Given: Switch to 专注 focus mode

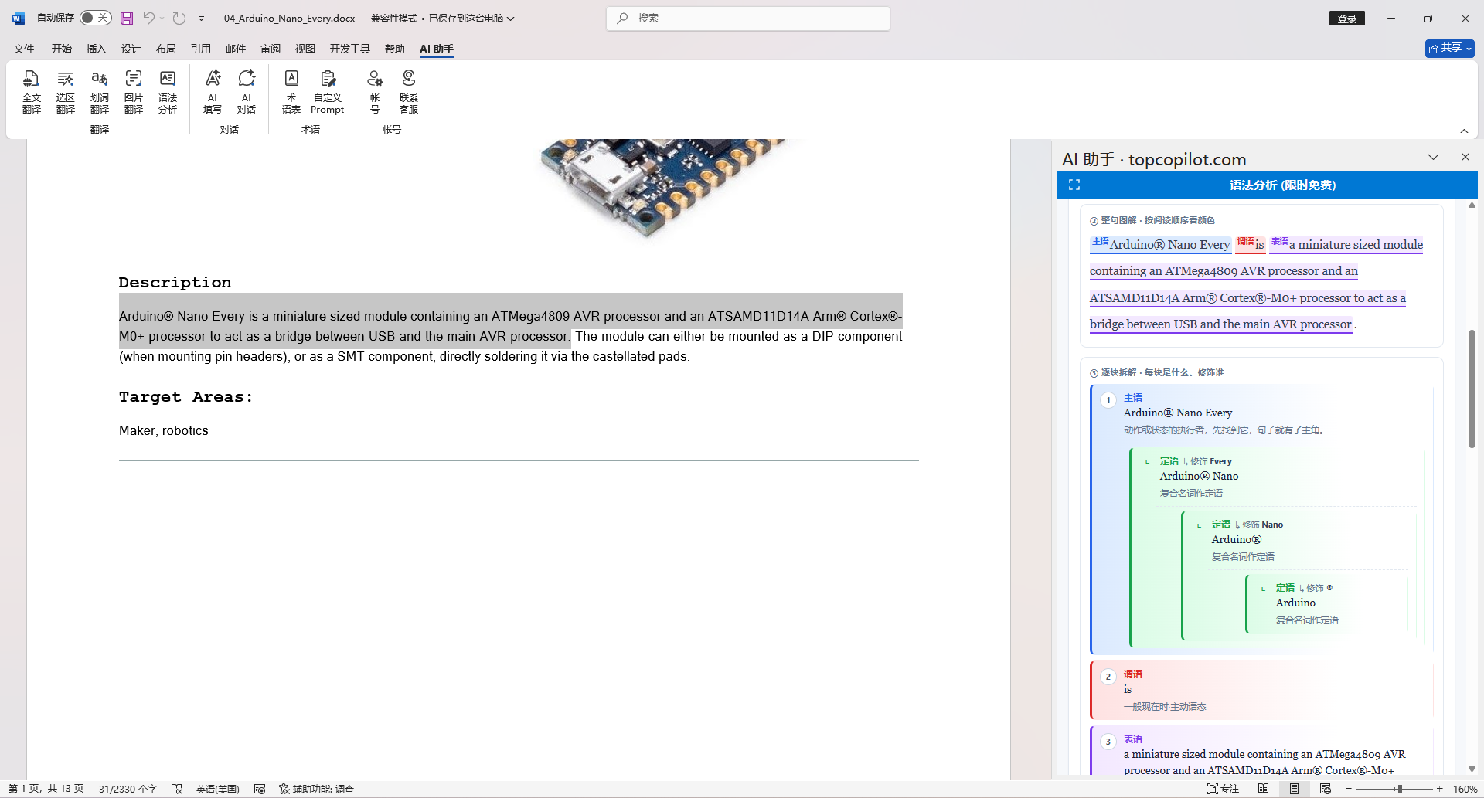Looking at the screenshot, I should pos(1223,789).
